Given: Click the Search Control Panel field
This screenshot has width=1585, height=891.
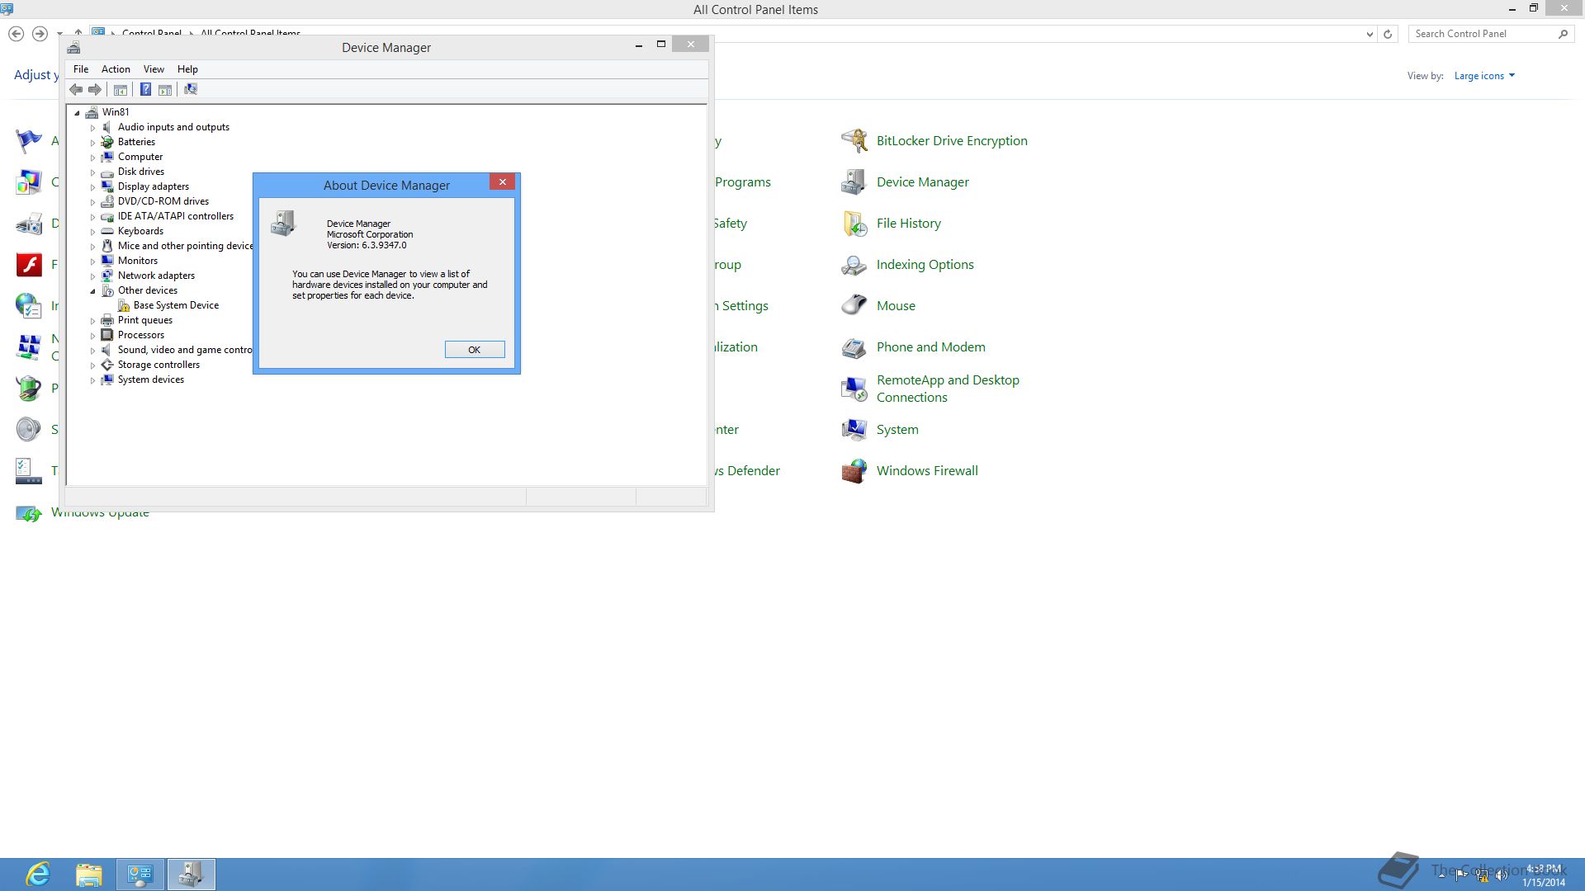Looking at the screenshot, I should click(1483, 34).
